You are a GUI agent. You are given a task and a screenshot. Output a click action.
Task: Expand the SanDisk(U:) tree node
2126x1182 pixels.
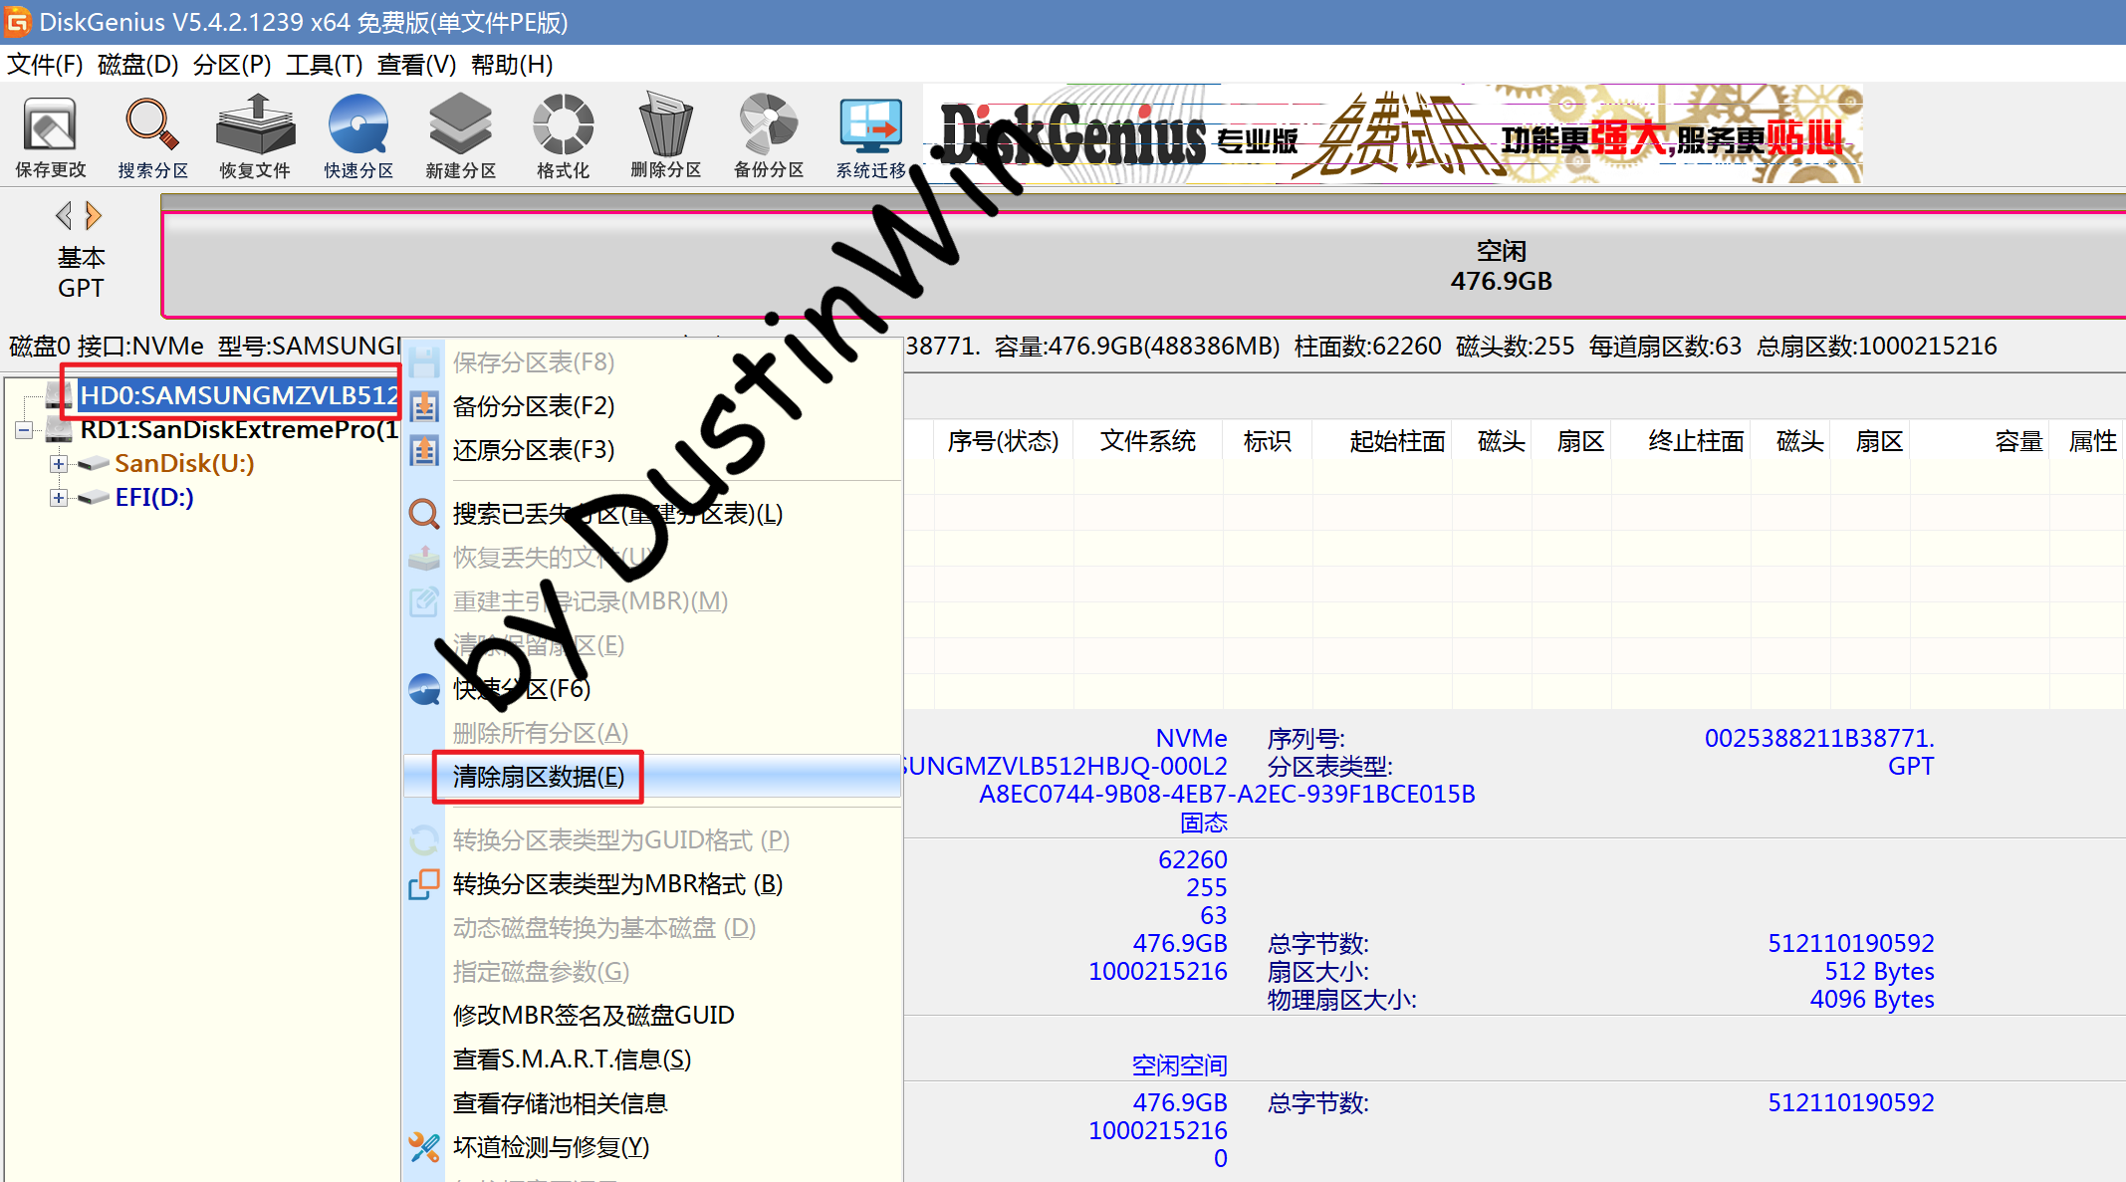[x=59, y=464]
